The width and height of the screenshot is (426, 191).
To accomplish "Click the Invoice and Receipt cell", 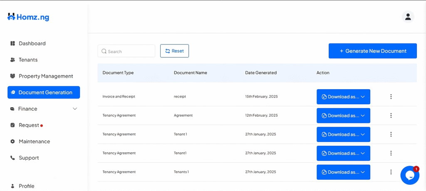I will [x=119, y=97].
